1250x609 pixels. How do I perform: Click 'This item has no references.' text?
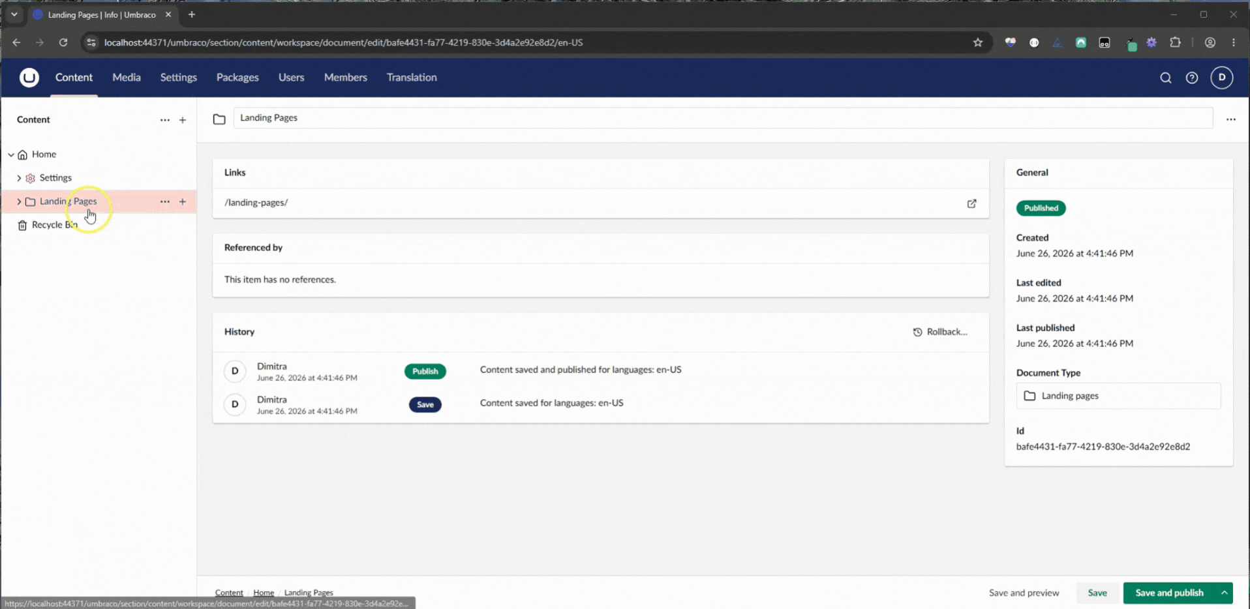click(x=280, y=280)
